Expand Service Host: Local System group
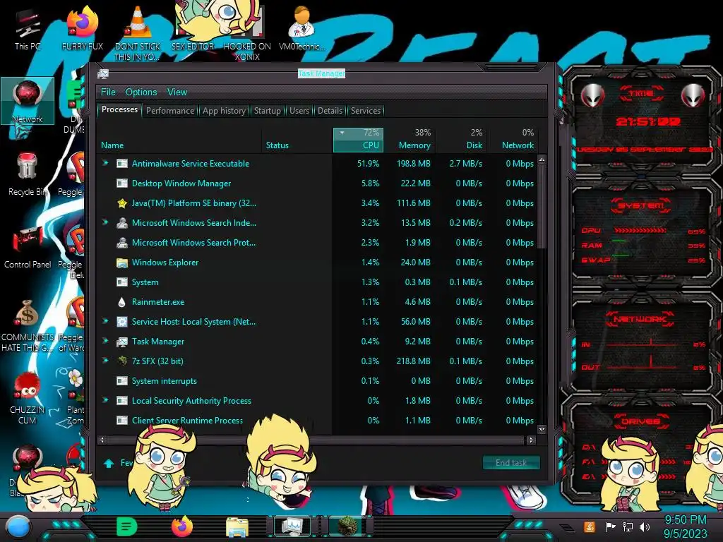This screenshot has width=723, height=542. 105,321
